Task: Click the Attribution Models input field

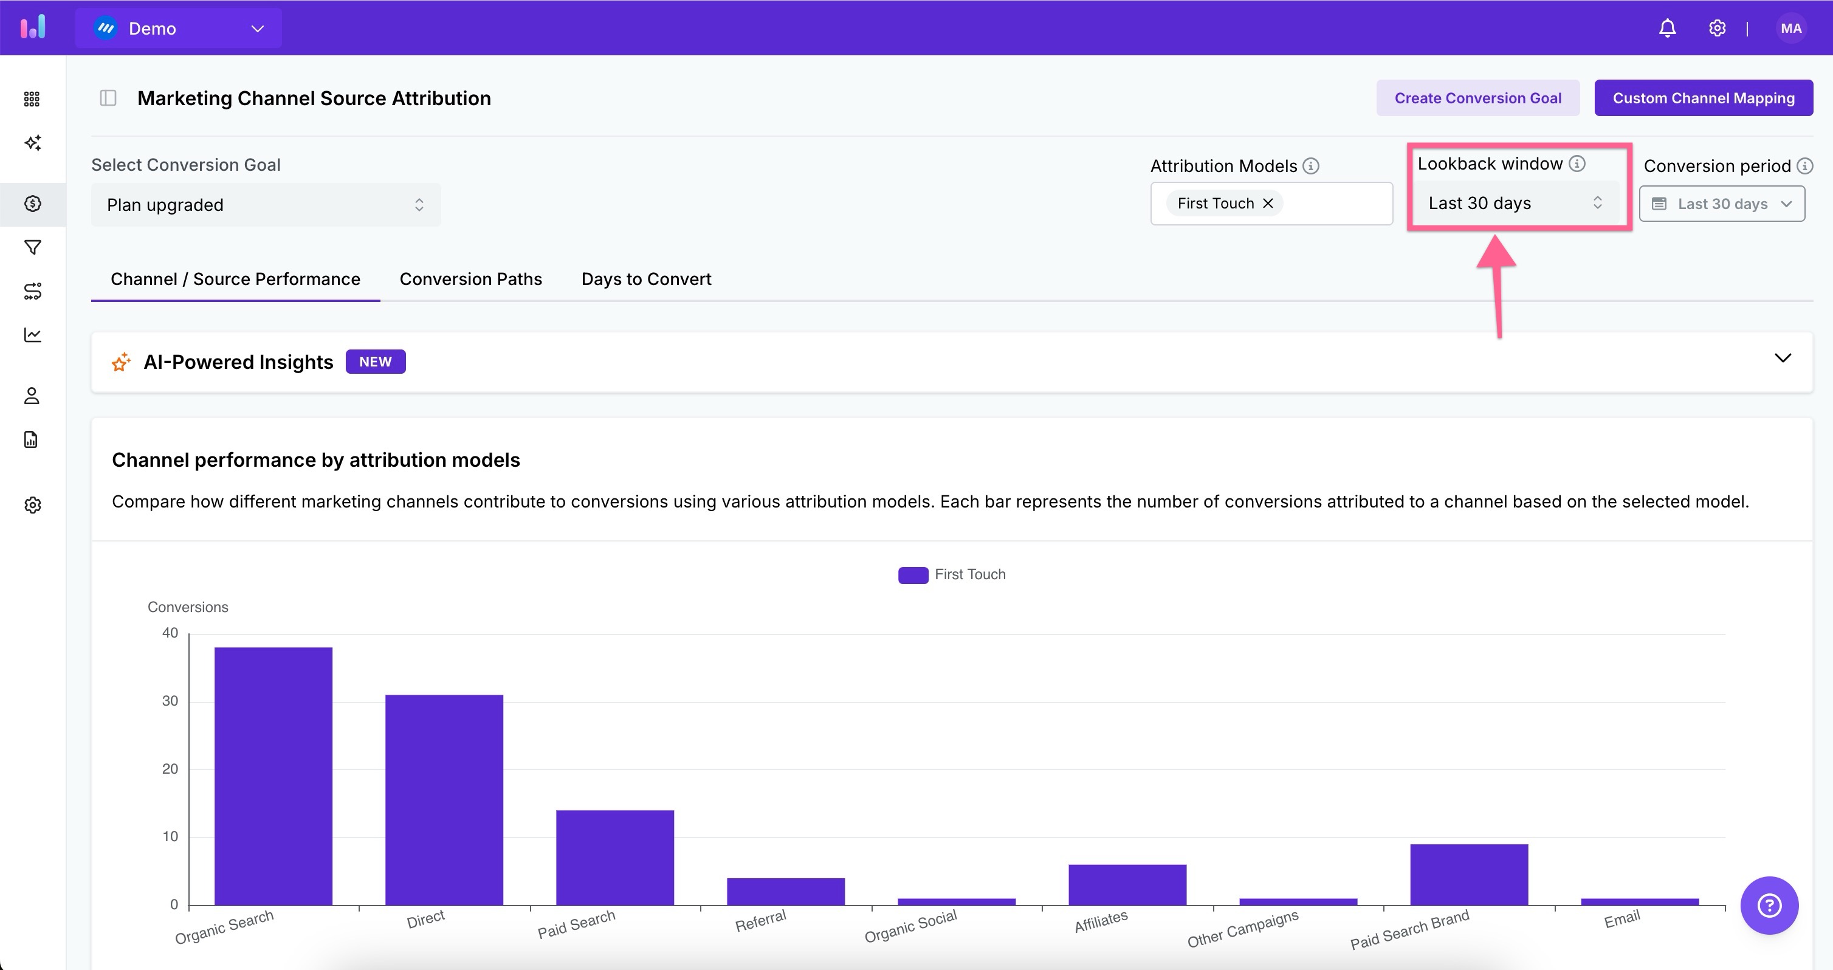Action: [x=1336, y=204]
